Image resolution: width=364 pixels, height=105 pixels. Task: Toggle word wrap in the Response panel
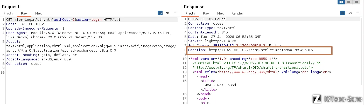[x=343, y=13]
